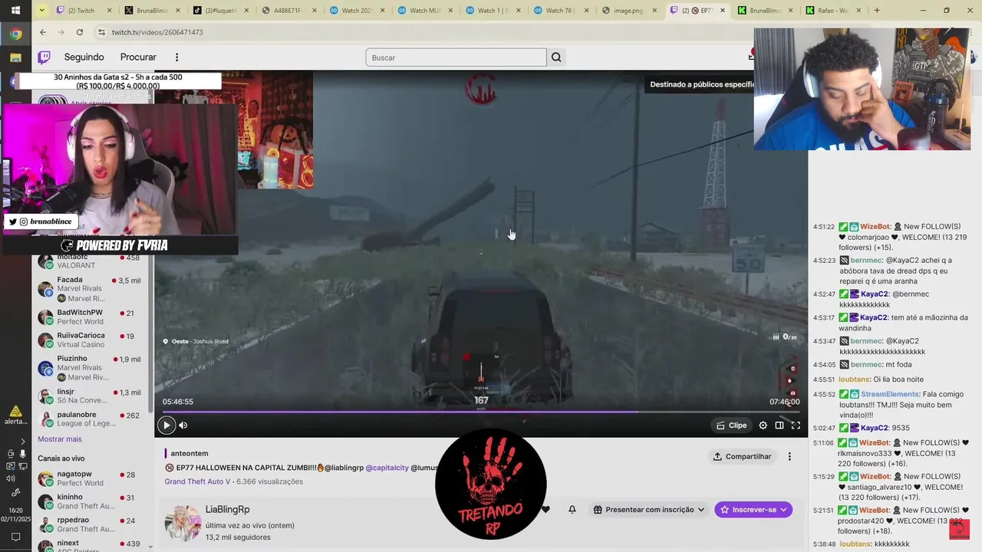Open File Explorer from the taskbar
This screenshot has width=982, height=552.
15,58
